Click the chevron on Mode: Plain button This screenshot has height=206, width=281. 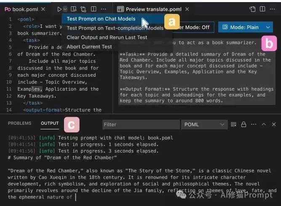click(x=268, y=27)
